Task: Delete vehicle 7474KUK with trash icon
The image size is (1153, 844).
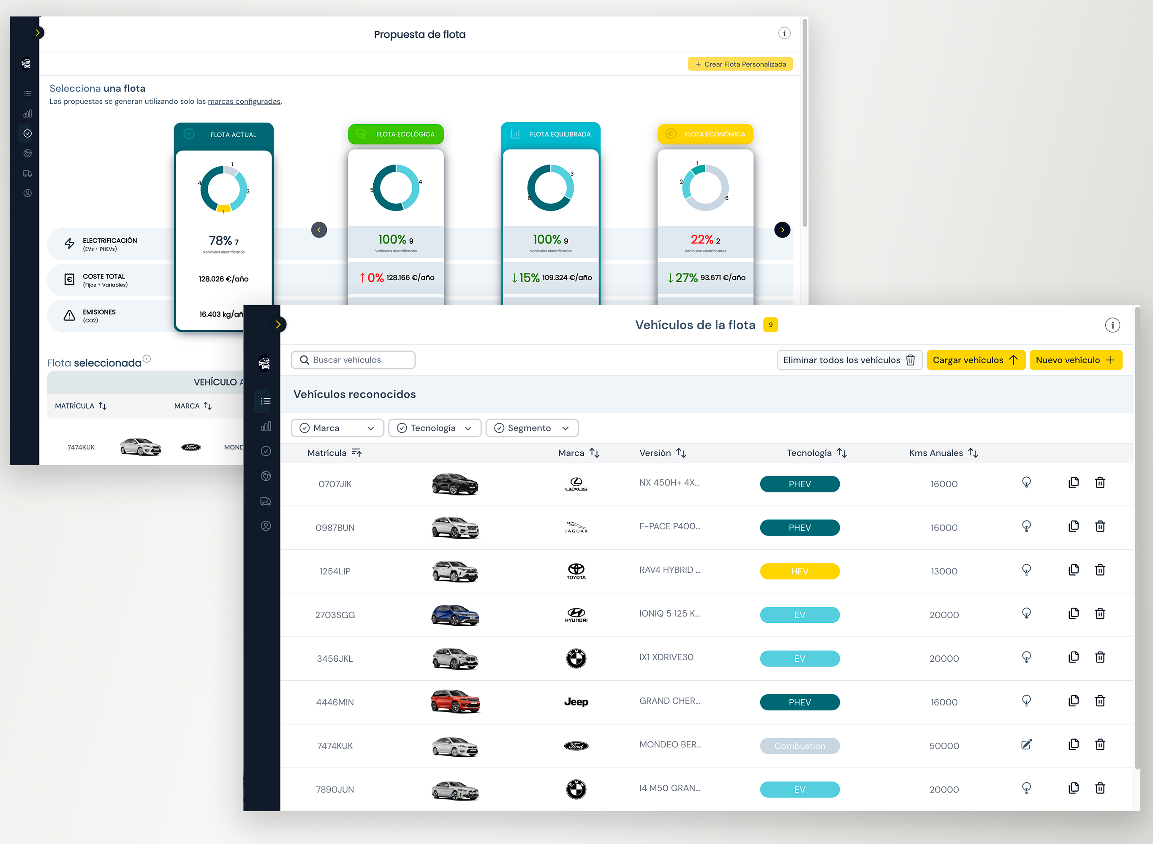Action: click(1100, 744)
